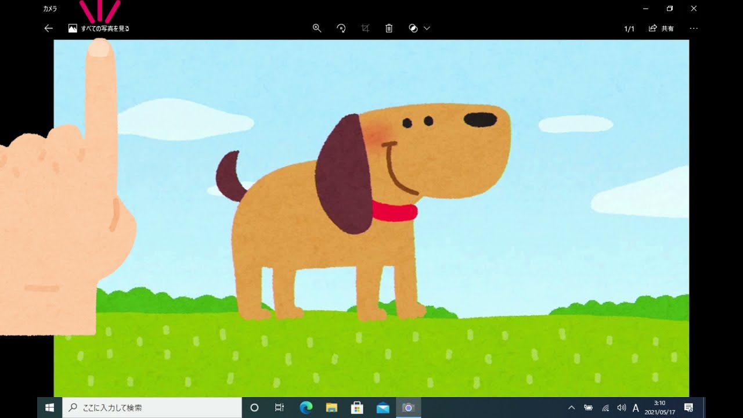Open Cortana circle icon
Image resolution: width=743 pixels, height=418 pixels.
pyautogui.click(x=254, y=408)
